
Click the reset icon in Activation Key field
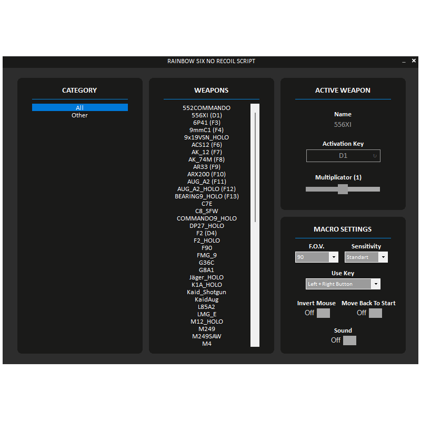point(375,156)
